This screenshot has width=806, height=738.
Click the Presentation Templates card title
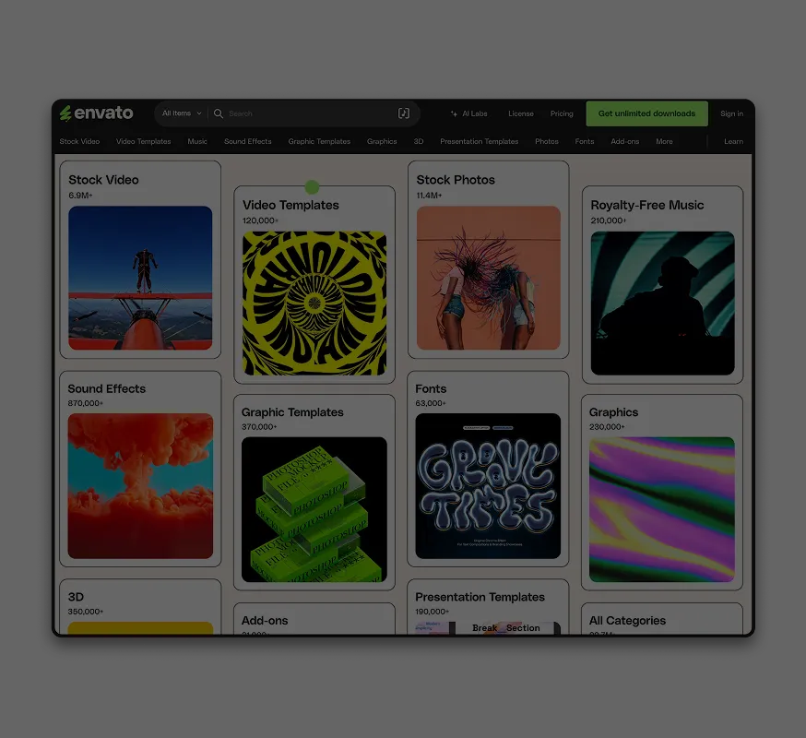pos(480,597)
